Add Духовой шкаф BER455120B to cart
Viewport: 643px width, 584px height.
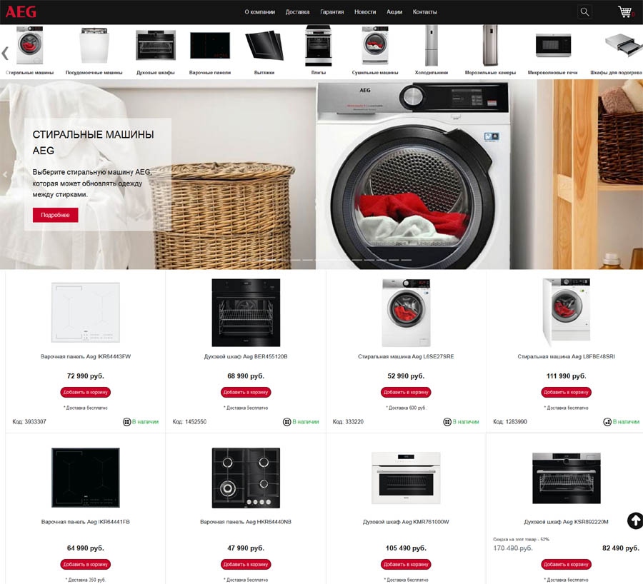(x=246, y=392)
